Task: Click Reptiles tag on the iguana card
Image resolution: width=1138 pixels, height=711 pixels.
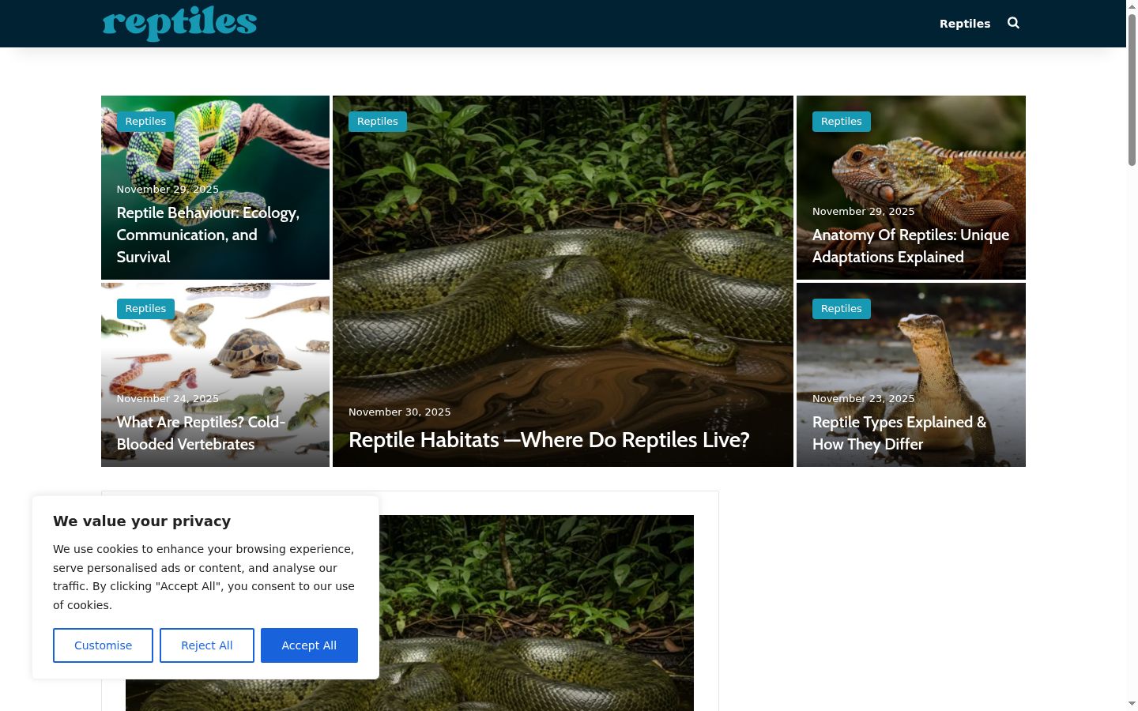Action: point(842,122)
